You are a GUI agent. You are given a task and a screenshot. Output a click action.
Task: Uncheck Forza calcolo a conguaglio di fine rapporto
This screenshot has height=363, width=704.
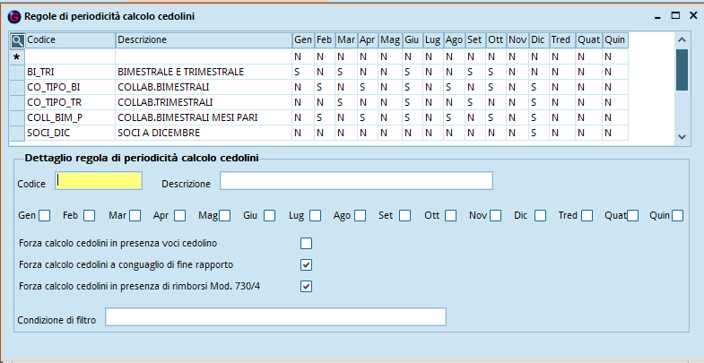click(x=306, y=264)
